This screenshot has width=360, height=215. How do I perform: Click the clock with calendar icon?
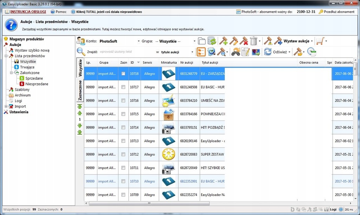tap(311, 52)
